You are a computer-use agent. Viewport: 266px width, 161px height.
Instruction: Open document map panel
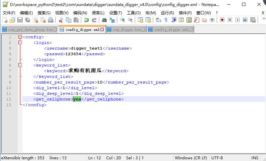coord(189,20)
